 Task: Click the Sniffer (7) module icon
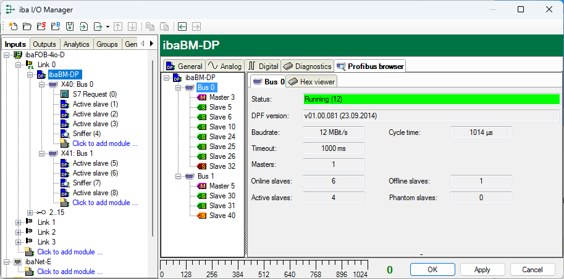(x=65, y=183)
